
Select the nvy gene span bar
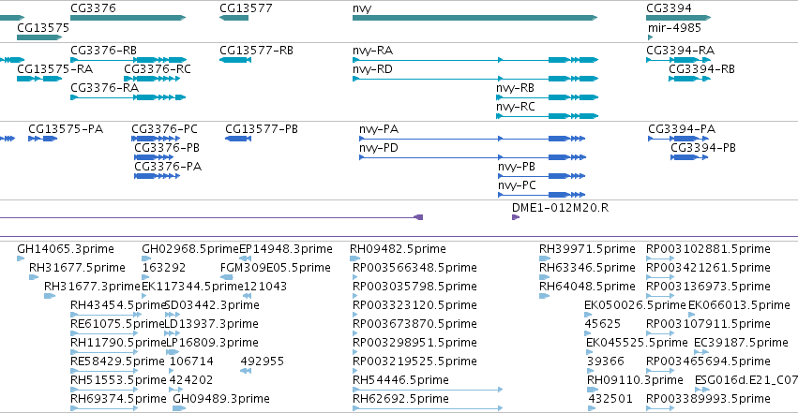pos(474,18)
